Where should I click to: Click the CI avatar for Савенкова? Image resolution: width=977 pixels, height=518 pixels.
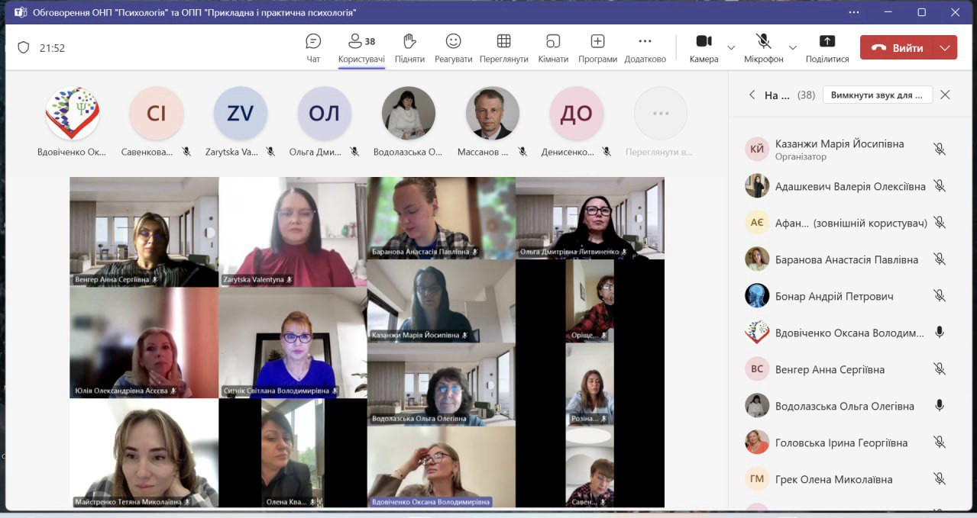click(x=157, y=113)
